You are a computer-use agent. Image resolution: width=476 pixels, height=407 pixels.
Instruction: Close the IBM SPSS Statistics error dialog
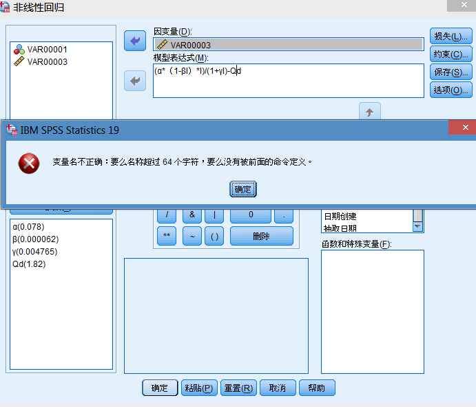[x=465, y=127]
